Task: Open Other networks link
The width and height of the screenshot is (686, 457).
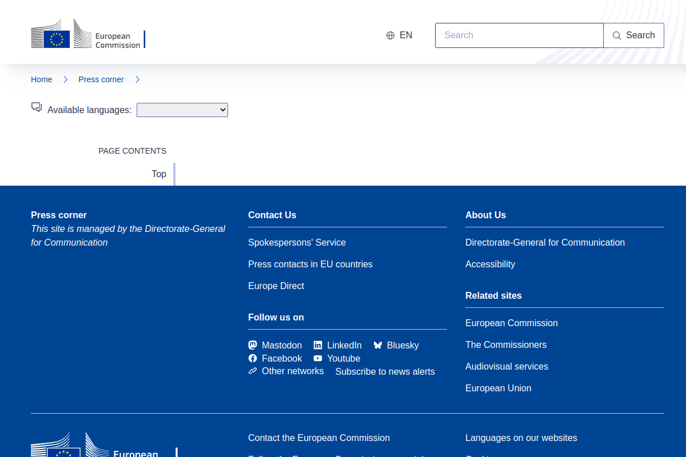Action: click(293, 371)
